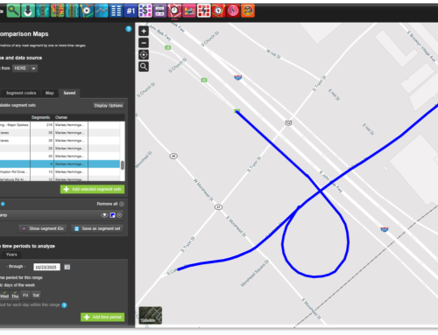Click the Owner column header
Image resolution: width=438 pixels, height=335 pixels.
pyautogui.click(x=61, y=117)
